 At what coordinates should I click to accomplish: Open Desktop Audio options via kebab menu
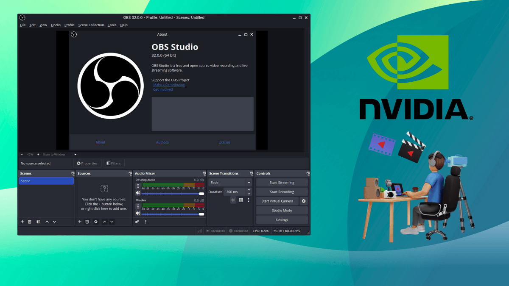tap(138, 186)
